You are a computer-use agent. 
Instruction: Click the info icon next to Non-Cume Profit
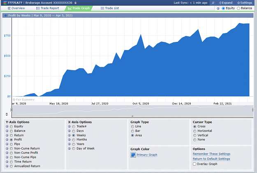tap(7, 153)
